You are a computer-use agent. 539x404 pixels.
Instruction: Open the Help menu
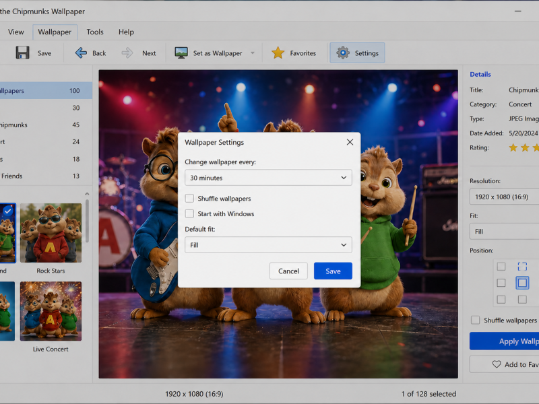(126, 32)
